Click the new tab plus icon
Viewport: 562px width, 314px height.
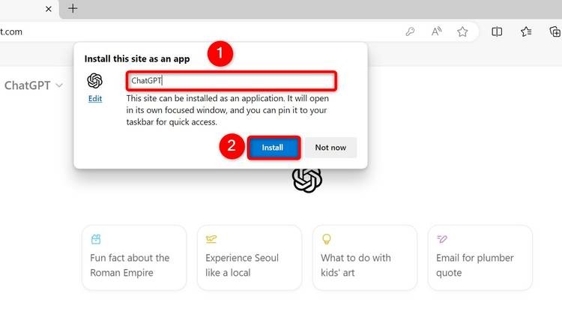click(73, 8)
